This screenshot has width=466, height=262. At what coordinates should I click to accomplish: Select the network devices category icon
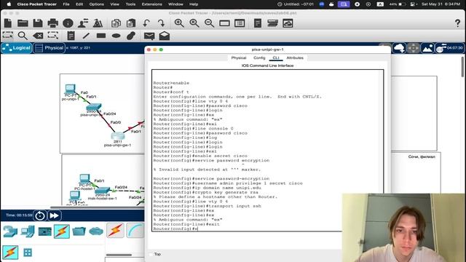pos(10,231)
